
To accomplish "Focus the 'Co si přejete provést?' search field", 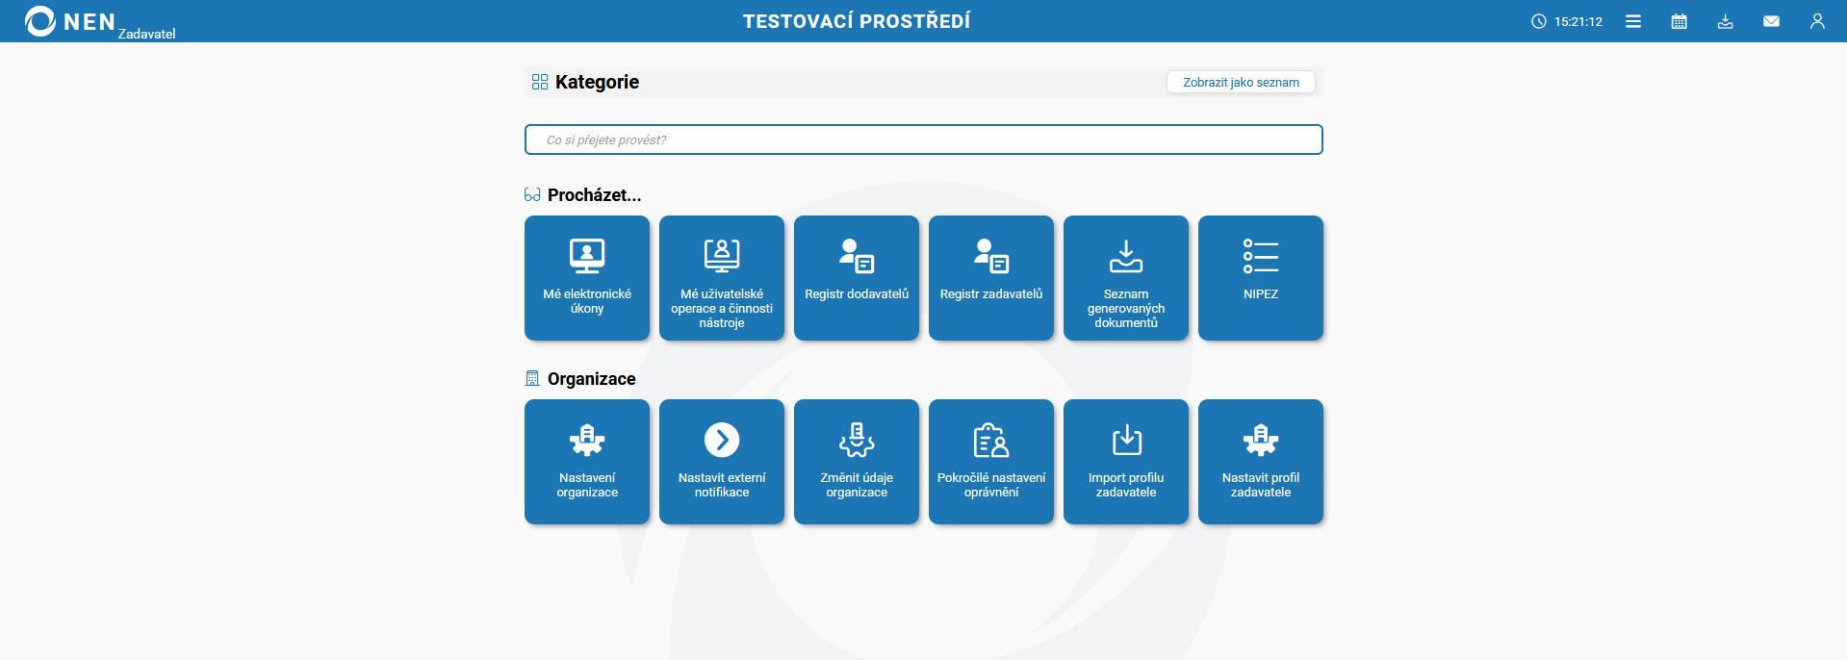I will pos(923,140).
